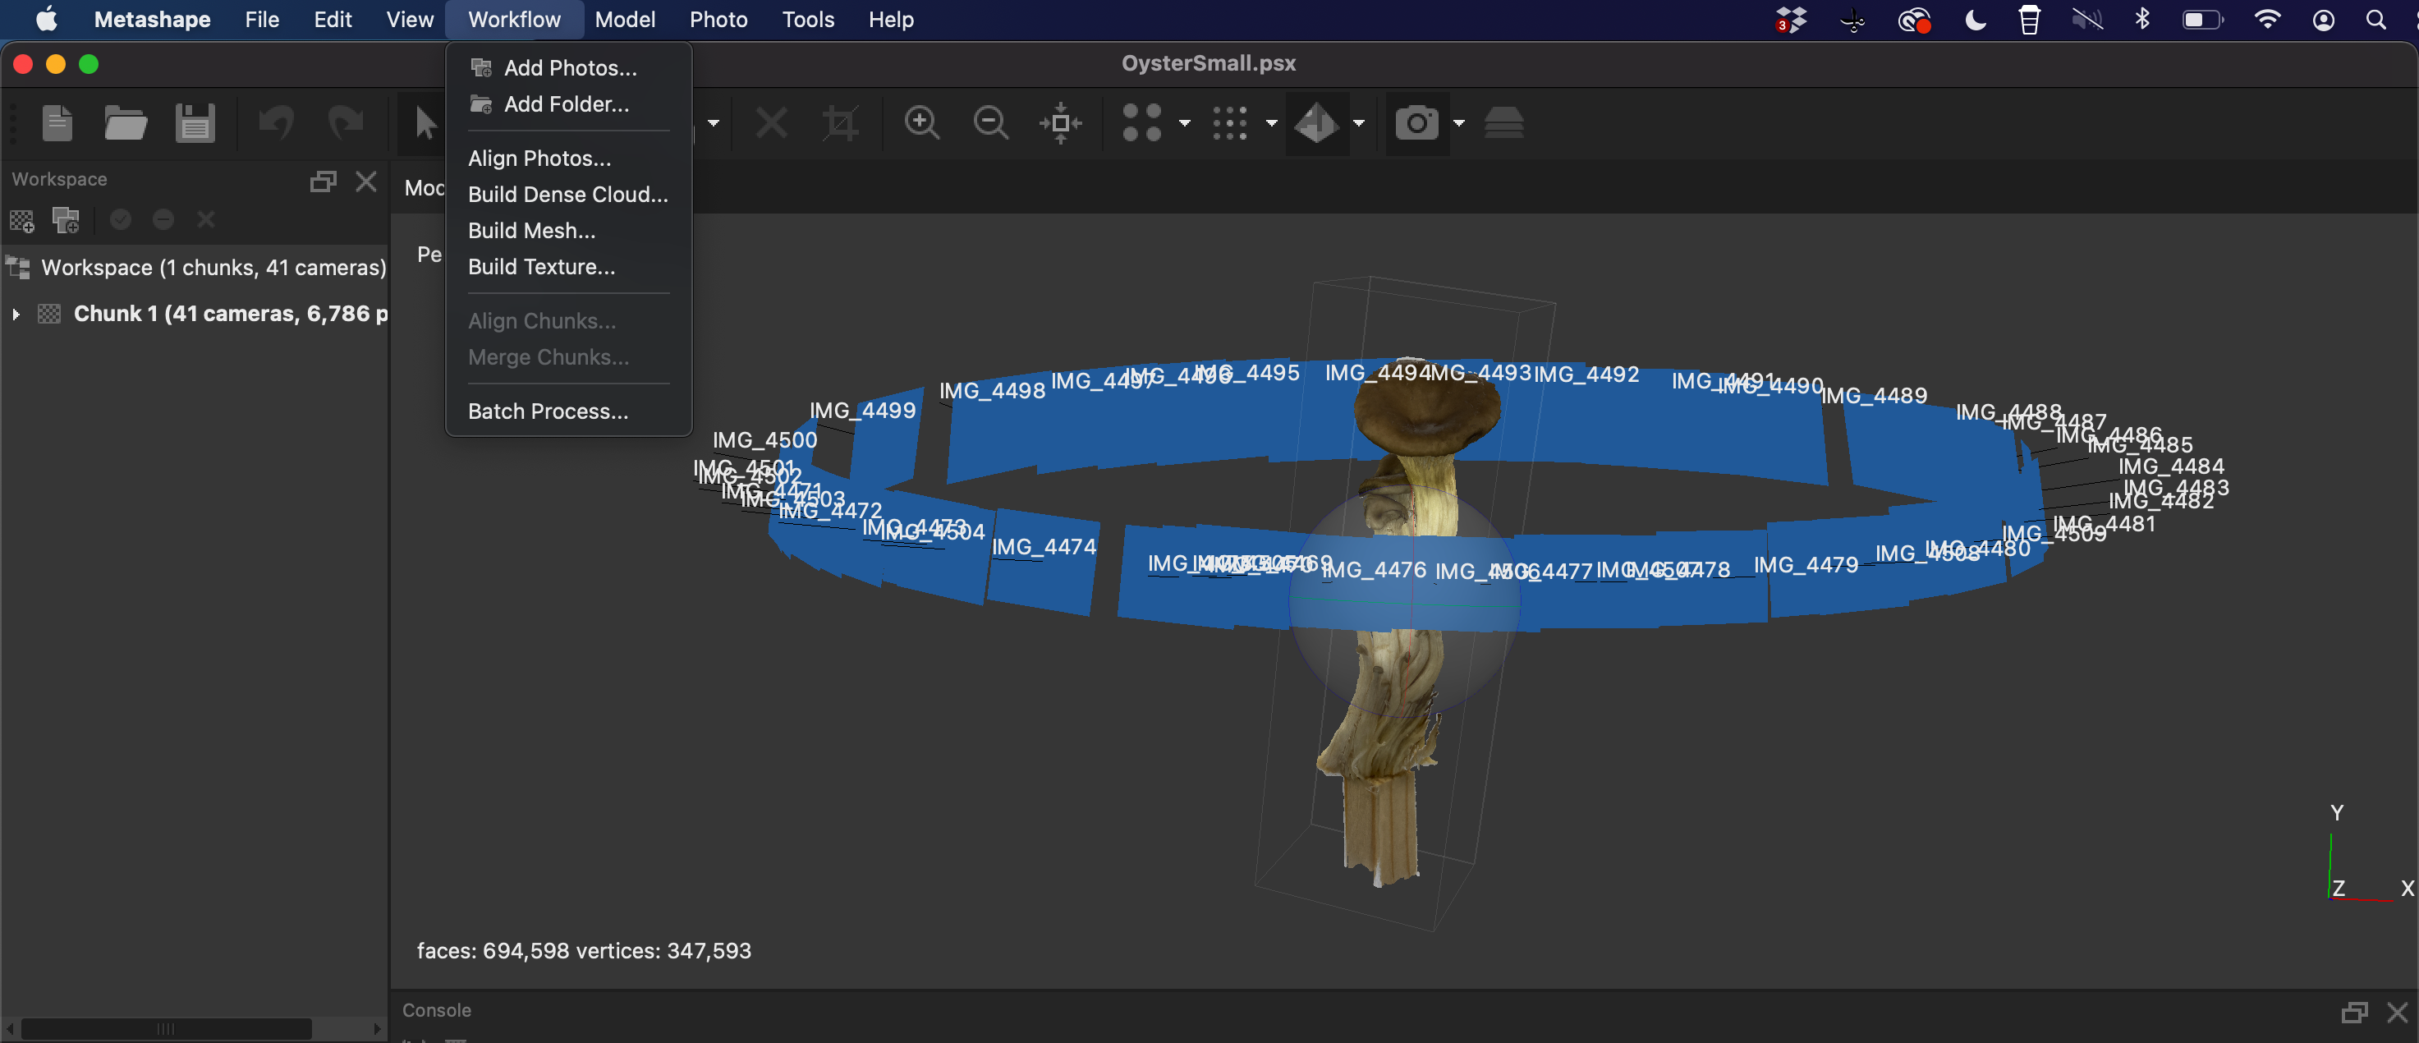
Task: Zoom out with the magnifier minus icon
Action: coord(991,123)
